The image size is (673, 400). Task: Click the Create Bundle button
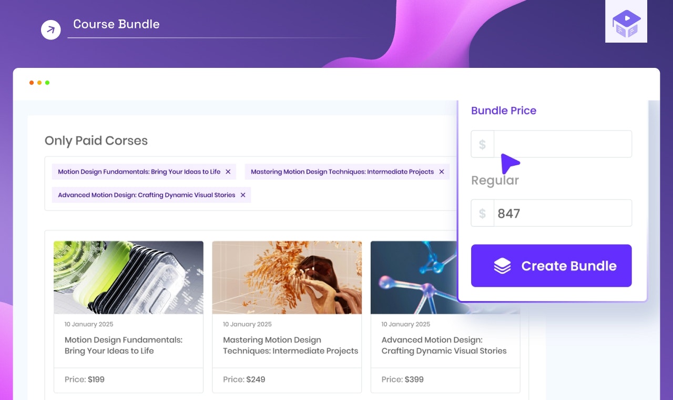click(x=552, y=266)
